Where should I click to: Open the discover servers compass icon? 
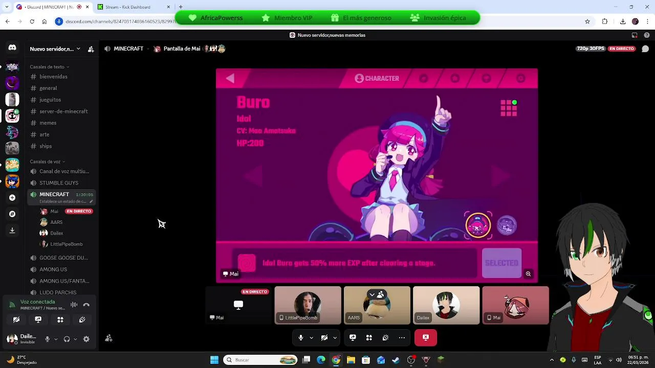12,214
